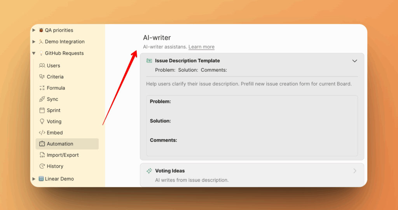Click the Criteria icon in sidebar
Viewport: 398px width, 210px height.
pyautogui.click(x=42, y=77)
